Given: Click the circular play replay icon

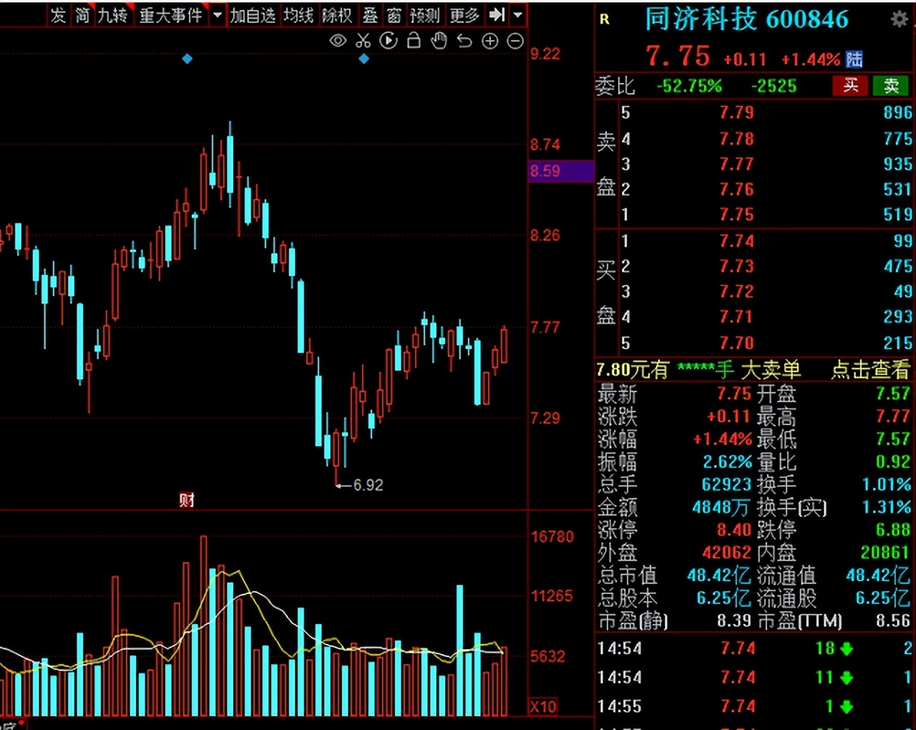Looking at the screenshot, I should (389, 41).
